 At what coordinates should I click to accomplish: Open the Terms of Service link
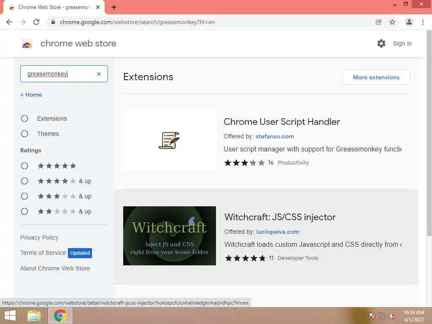pyautogui.click(x=43, y=253)
